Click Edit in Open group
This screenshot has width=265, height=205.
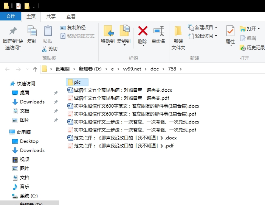(248, 38)
